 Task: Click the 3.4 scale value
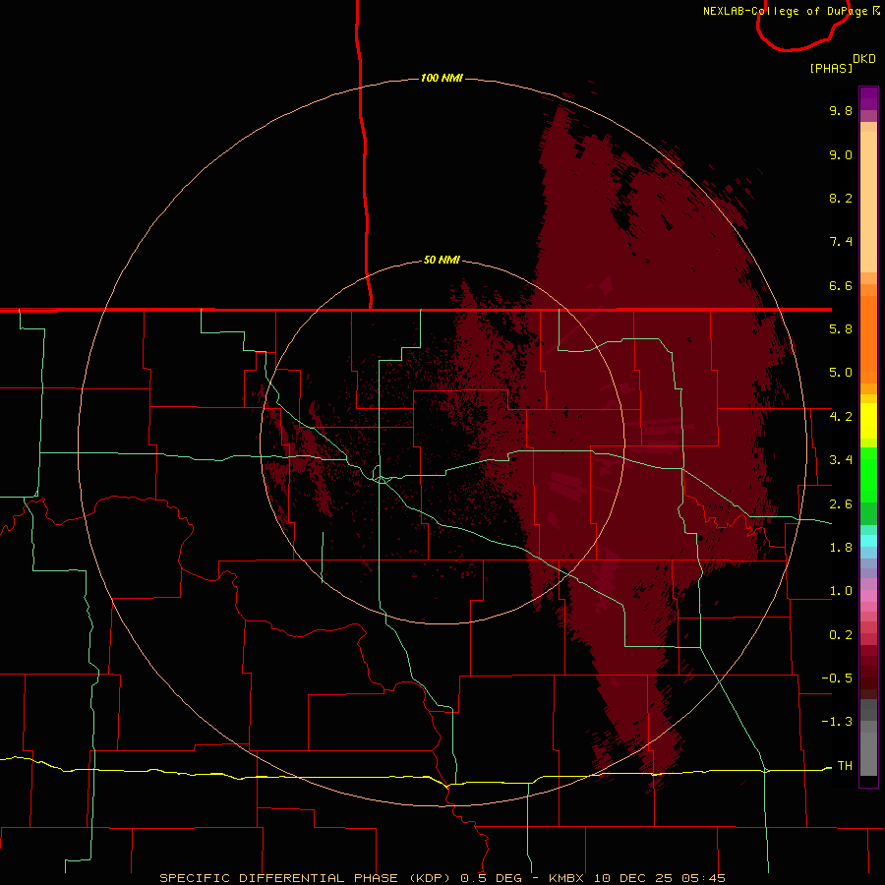[x=841, y=460]
